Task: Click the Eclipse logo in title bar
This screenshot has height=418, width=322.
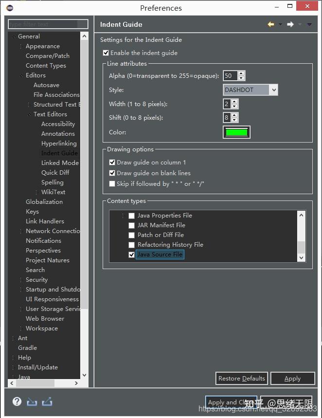Action: [x=10, y=8]
